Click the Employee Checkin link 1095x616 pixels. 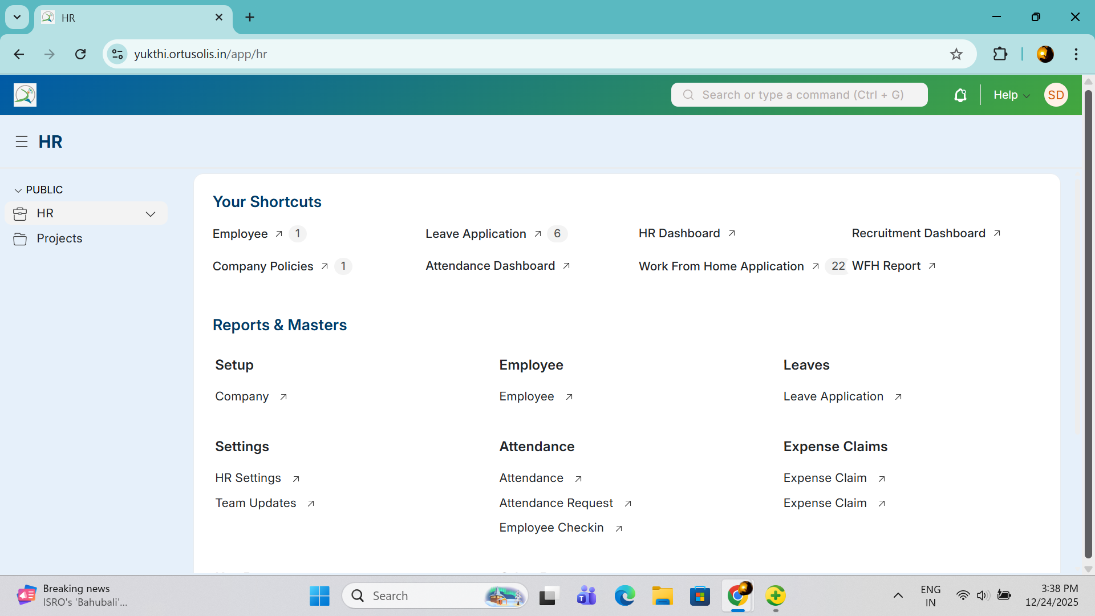[x=551, y=528]
